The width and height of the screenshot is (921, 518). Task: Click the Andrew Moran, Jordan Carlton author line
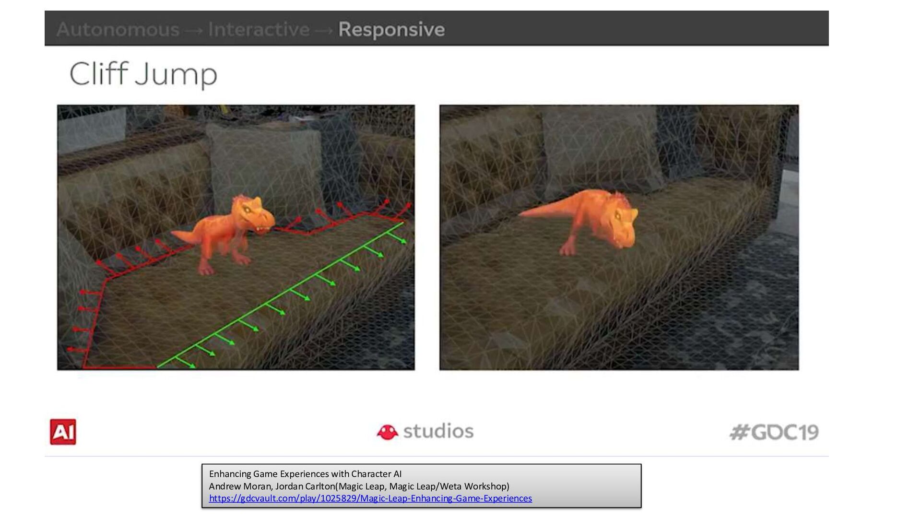pyautogui.click(x=359, y=486)
